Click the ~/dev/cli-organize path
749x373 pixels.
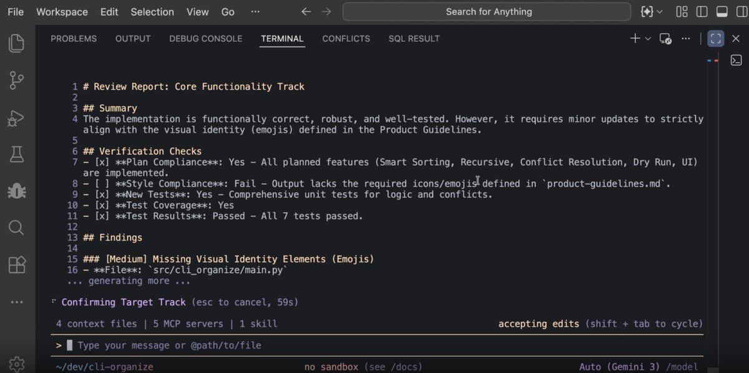[104, 367]
